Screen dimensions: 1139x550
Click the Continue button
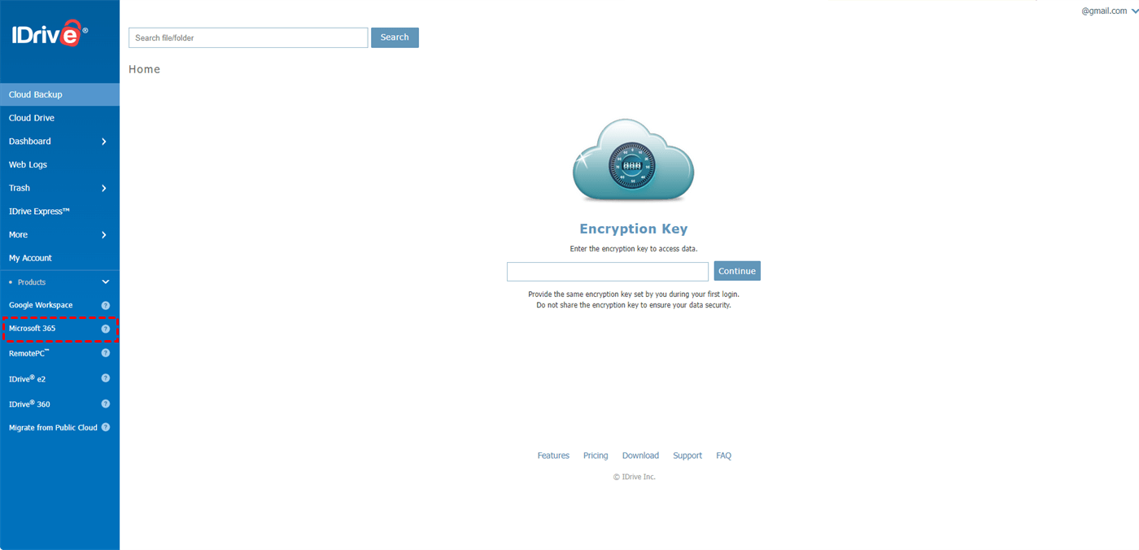[737, 271]
